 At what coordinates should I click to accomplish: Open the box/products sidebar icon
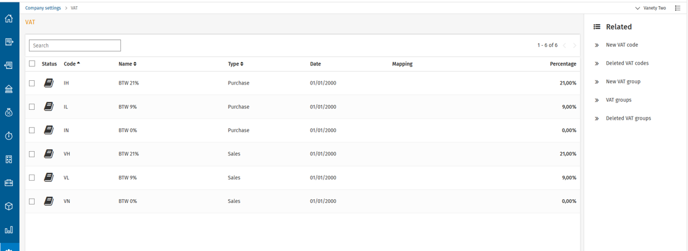pyautogui.click(x=9, y=206)
